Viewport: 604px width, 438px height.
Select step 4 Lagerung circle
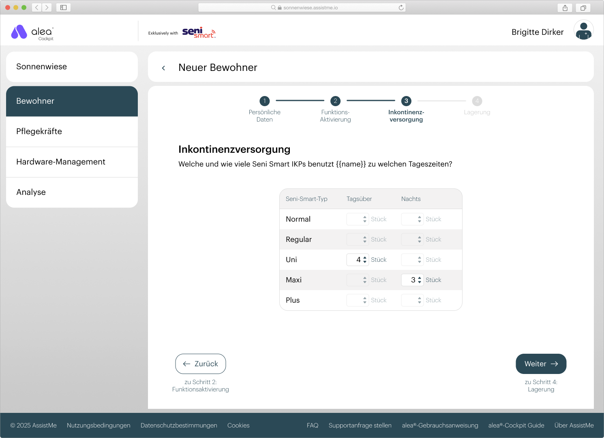click(x=477, y=101)
